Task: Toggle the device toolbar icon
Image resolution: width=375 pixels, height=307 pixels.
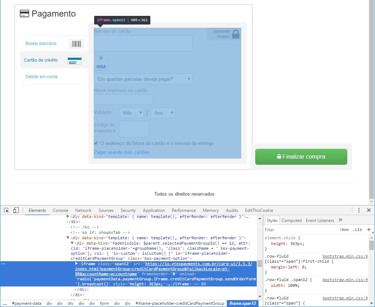Action: tap(15, 210)
